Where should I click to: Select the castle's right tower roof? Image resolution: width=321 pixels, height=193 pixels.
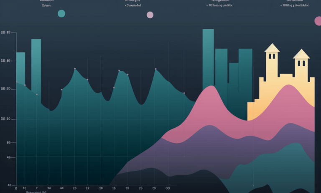[x=301, y=54]
